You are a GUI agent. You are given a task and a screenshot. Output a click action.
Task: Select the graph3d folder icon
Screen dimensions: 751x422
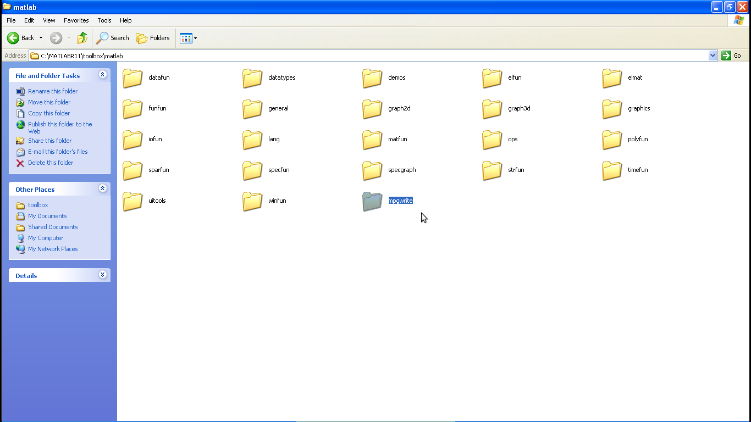point(492,109)
